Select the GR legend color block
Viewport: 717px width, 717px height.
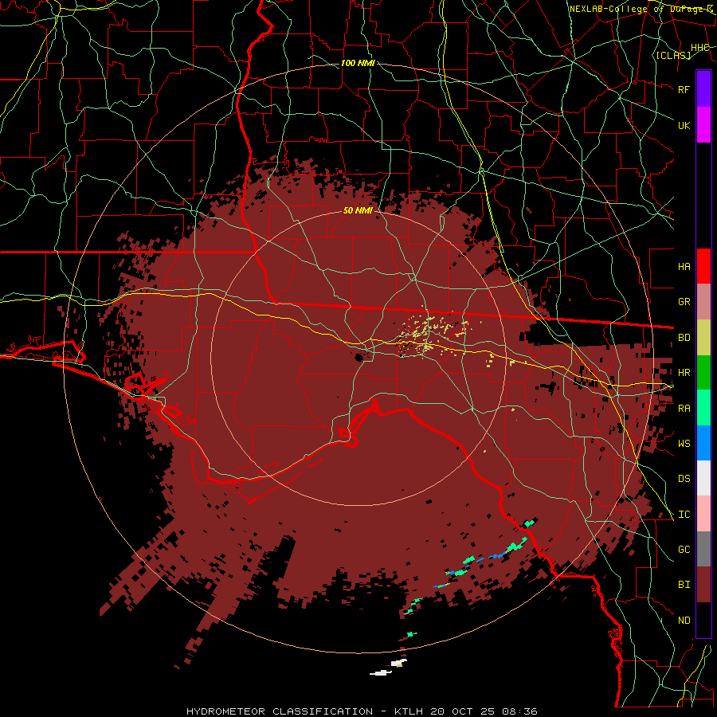703,302
